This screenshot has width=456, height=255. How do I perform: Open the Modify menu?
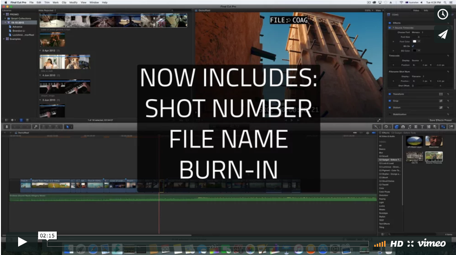tap(73, 2)
